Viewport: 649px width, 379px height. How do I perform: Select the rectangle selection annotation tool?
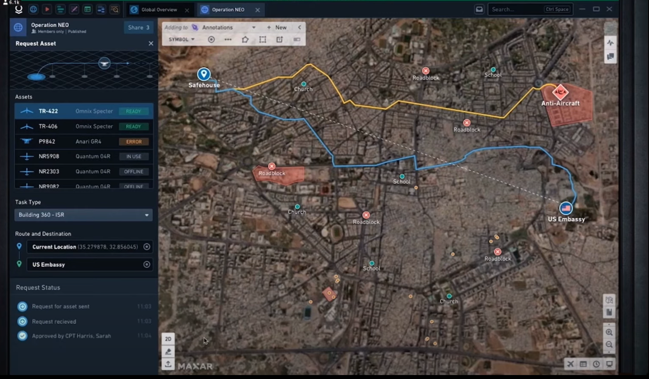pos(263,40)
